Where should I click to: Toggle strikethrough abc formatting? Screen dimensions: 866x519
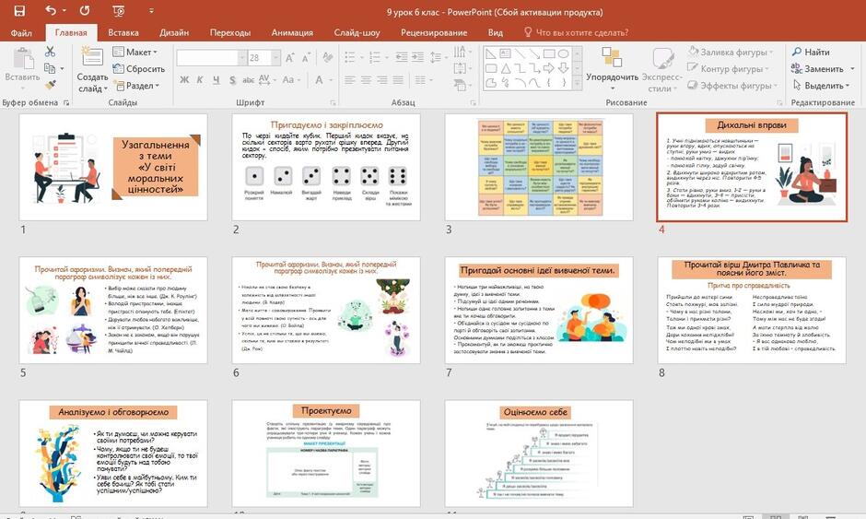(x=249, y=80)
